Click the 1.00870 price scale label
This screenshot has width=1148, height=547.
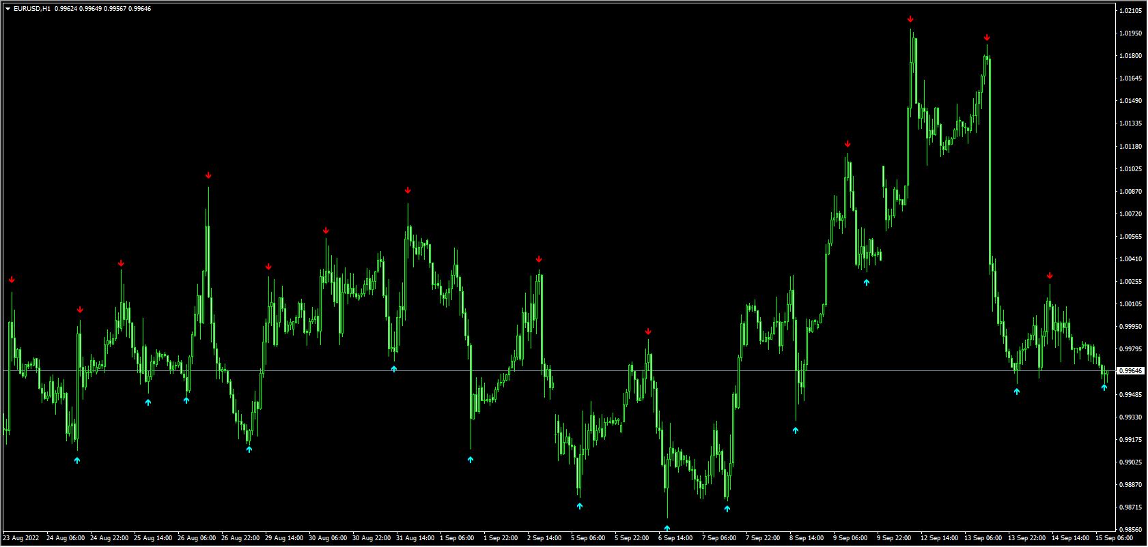[1131, 192]
